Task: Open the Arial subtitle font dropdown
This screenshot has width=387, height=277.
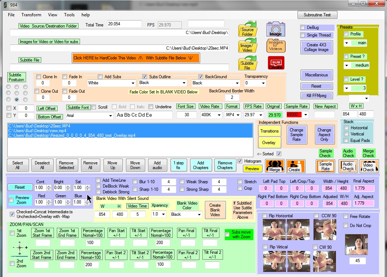Action: point(110,116)
